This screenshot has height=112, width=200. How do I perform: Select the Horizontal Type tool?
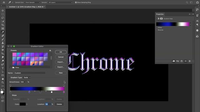coord(3,68)
